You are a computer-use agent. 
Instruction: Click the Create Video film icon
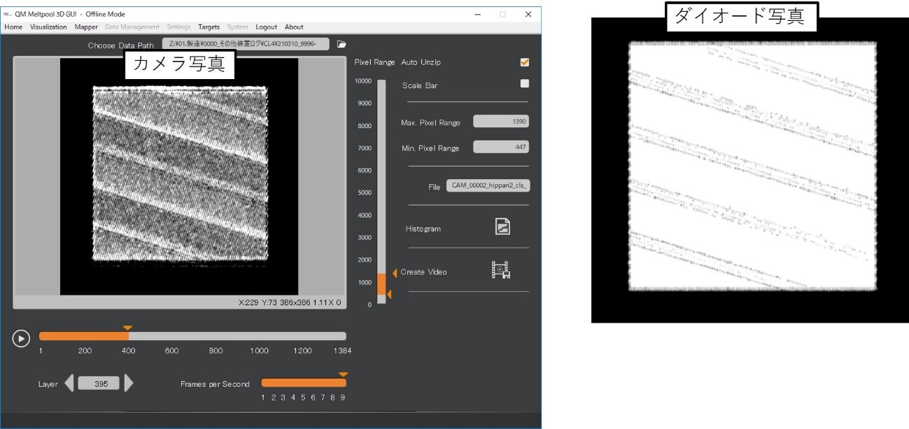[x=500, y=270]
